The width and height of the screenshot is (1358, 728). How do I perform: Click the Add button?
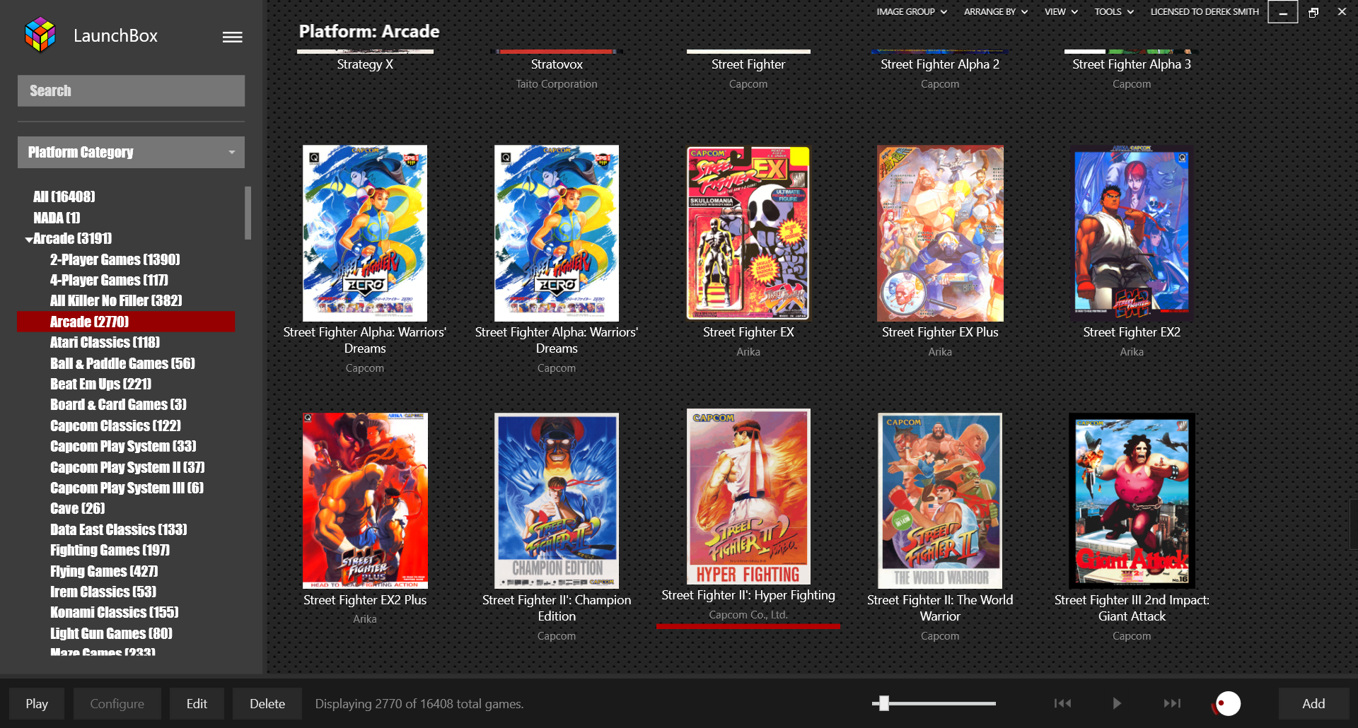coord(1313,704)
